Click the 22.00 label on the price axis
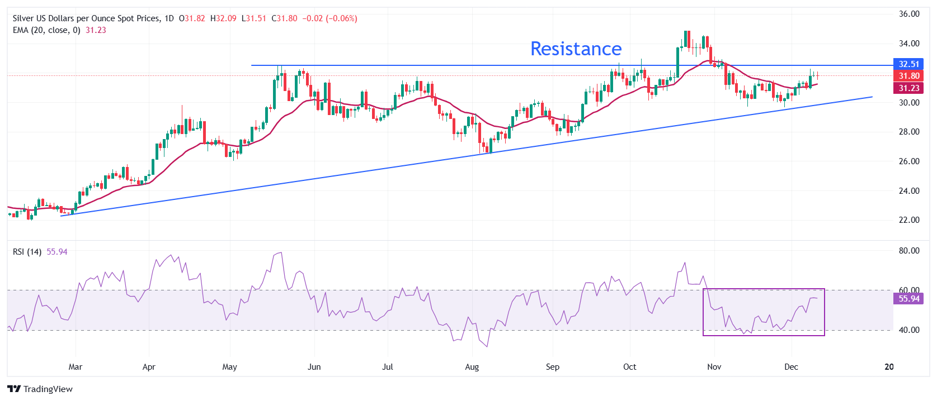This screenshot has width=937, height=401. click(x=909, y=220)
